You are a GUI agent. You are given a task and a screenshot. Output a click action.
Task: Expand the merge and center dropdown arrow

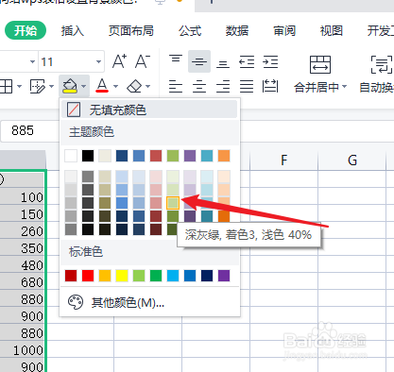pyautogui.click(x=344, y=86)
